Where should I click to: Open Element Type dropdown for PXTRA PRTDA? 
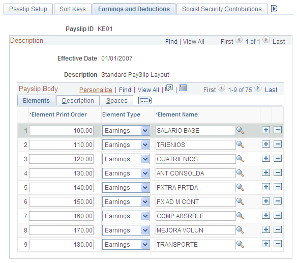pyautogui.click(x=126, y=187)
